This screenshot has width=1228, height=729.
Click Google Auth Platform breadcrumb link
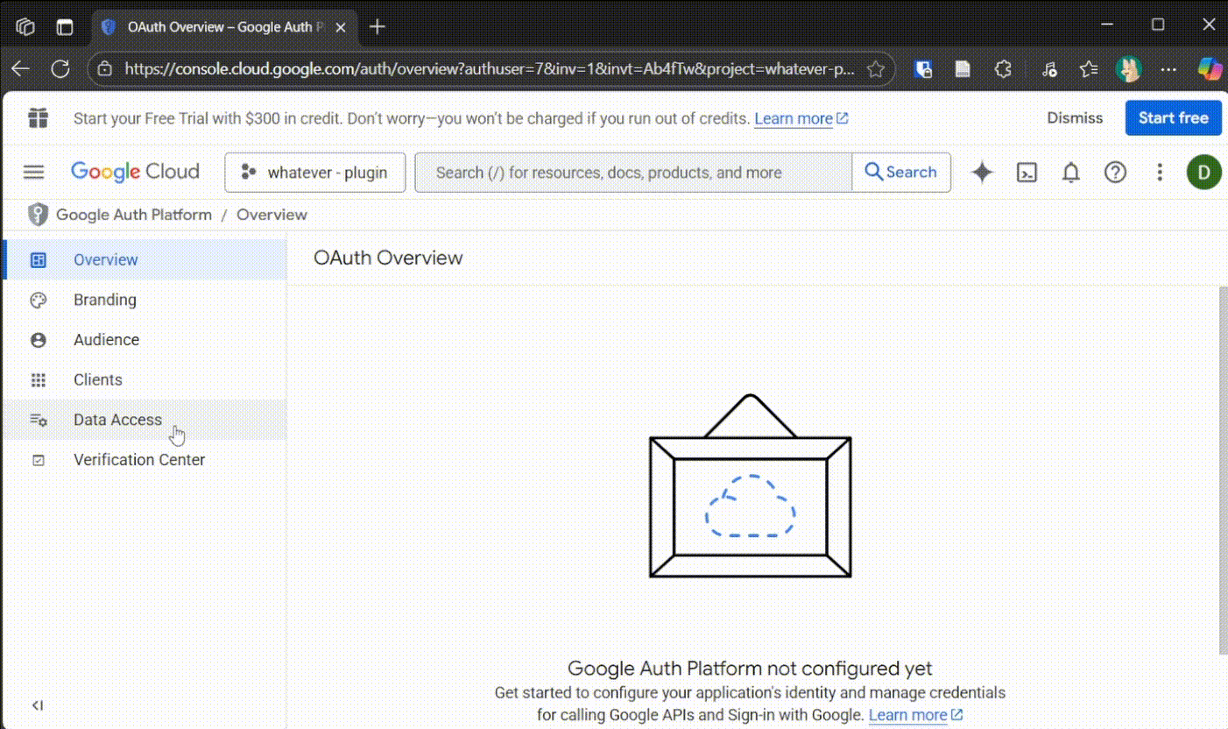pos(134,215)
